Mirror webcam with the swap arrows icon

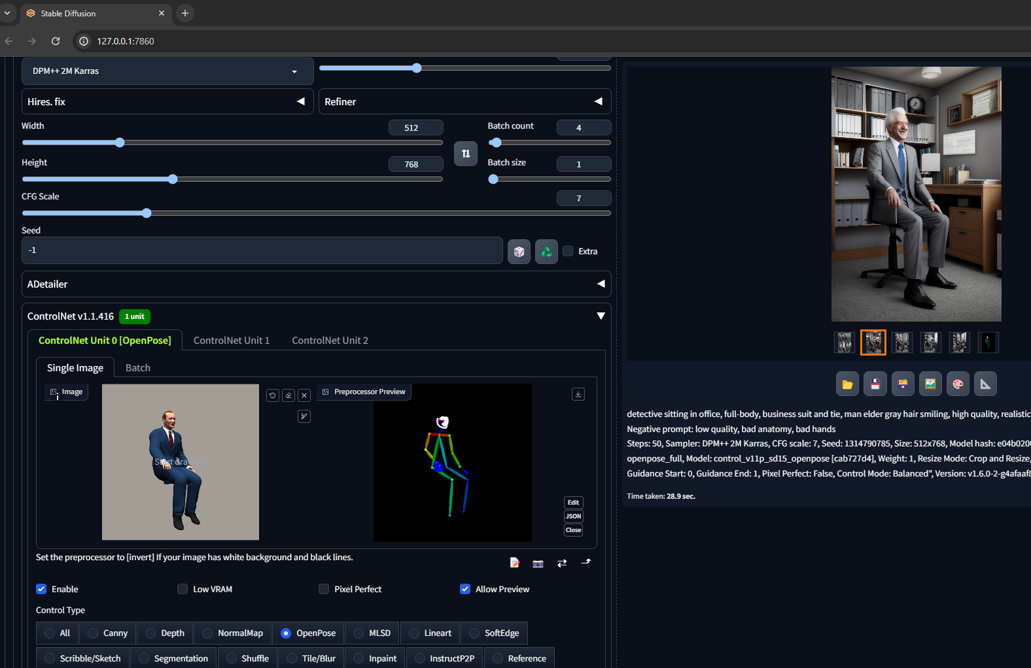coord(562,563)
